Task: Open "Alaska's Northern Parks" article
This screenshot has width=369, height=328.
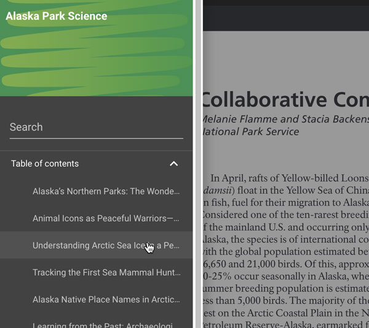Action: click(106, 191)
